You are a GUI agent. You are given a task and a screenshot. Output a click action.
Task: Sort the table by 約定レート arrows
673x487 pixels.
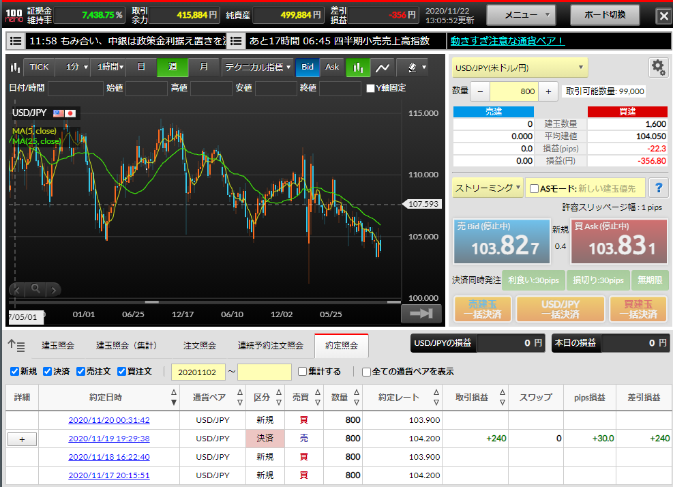coord(436,397)
